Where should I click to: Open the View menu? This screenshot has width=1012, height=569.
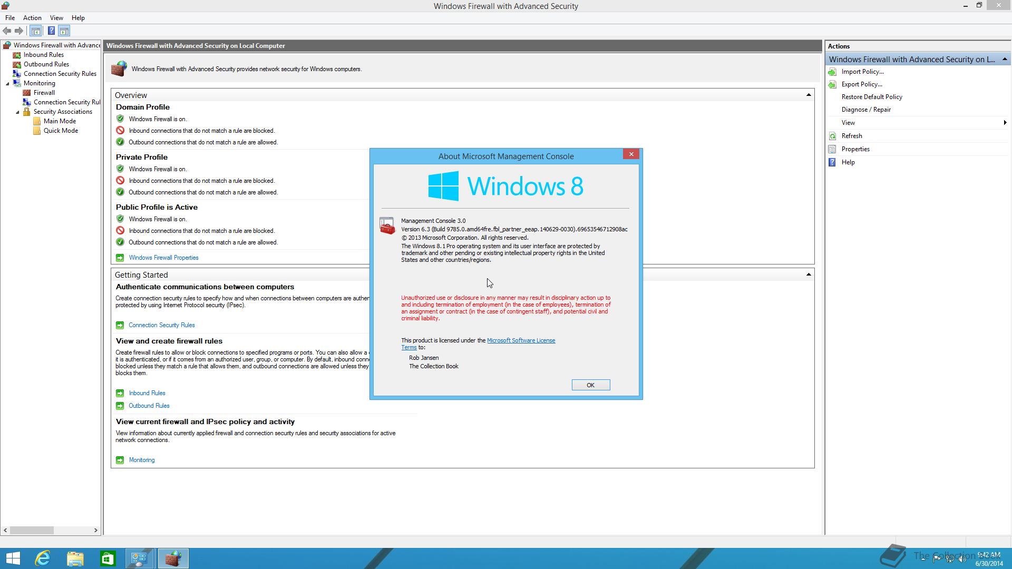click(56, 18)
